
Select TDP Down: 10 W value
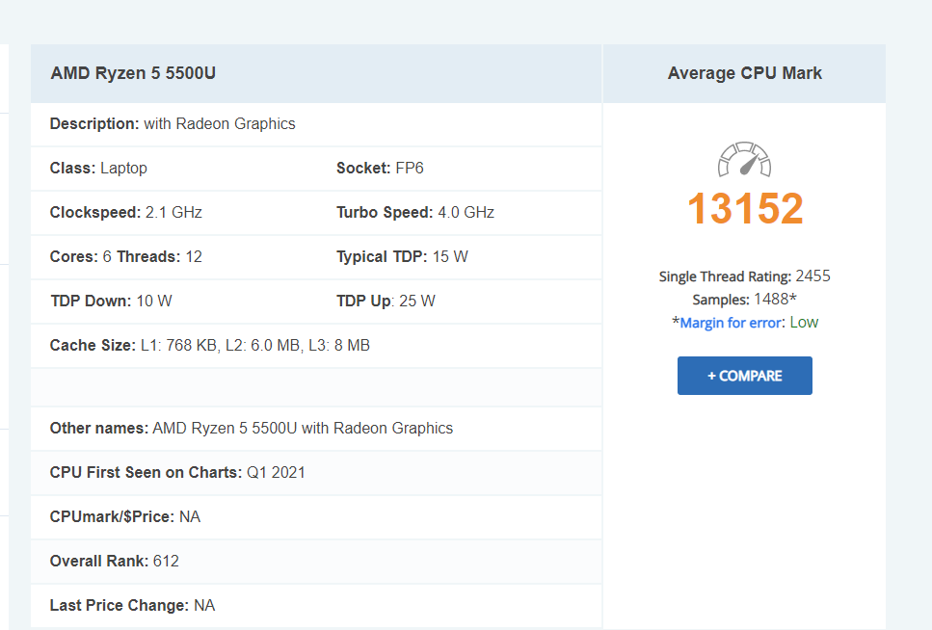111,301
